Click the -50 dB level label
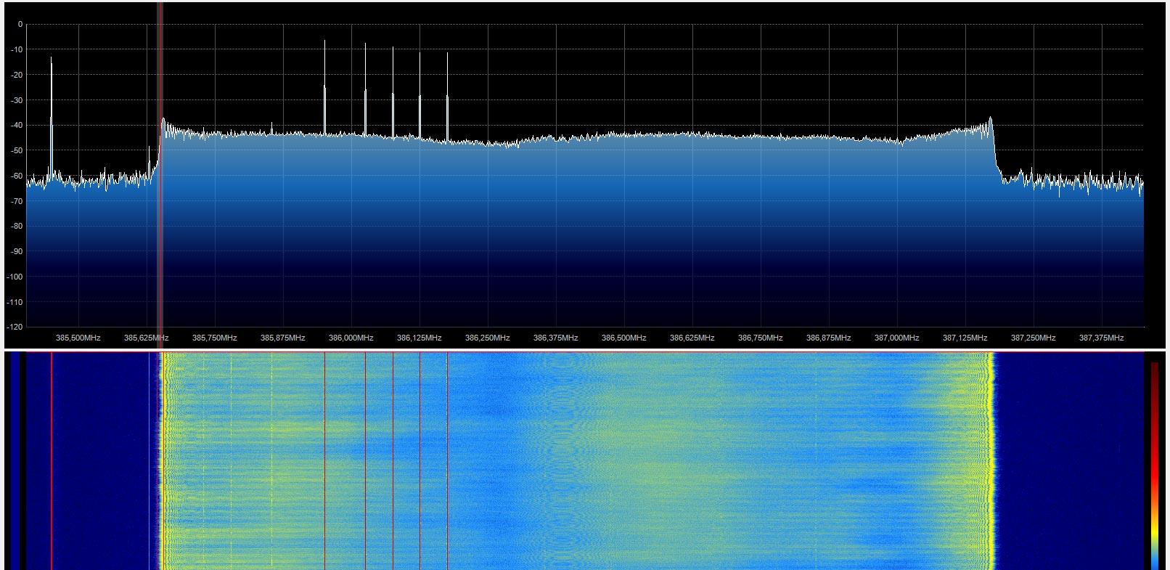 pyautogui.click(x=16, y=150)
